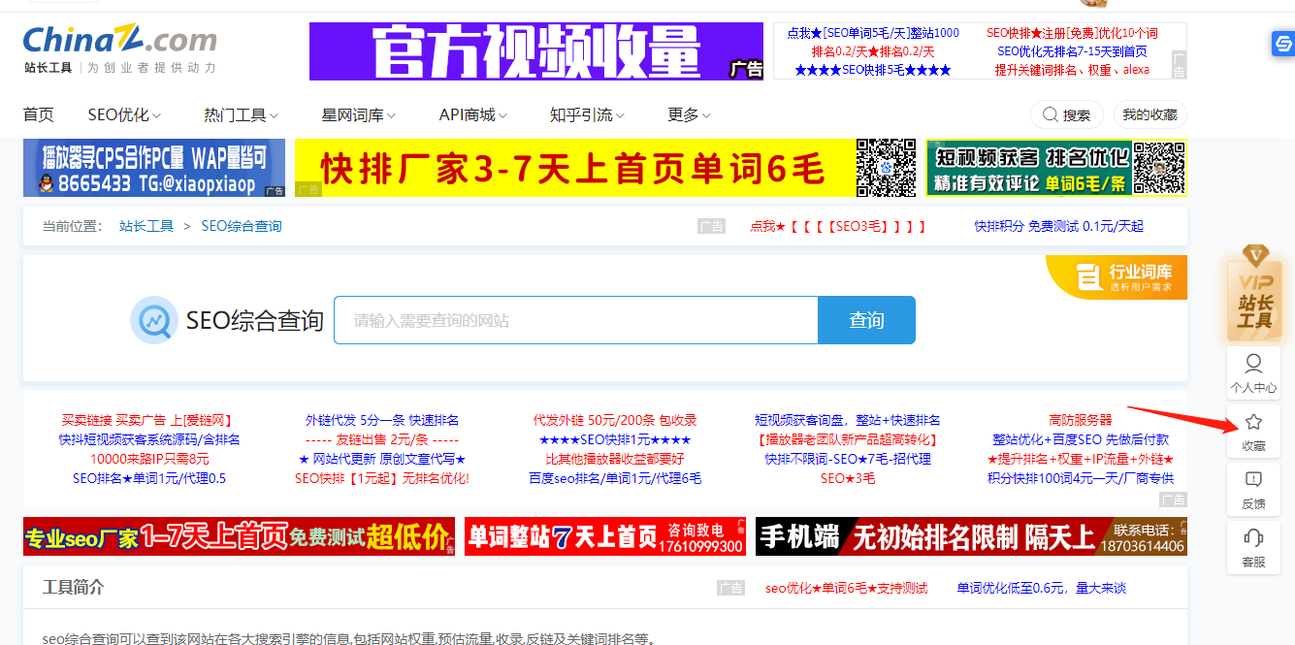Screen dimensions: 1295x645
Task: Open 个人中心 in the sidebar
Action: [x=1253, y=373]
